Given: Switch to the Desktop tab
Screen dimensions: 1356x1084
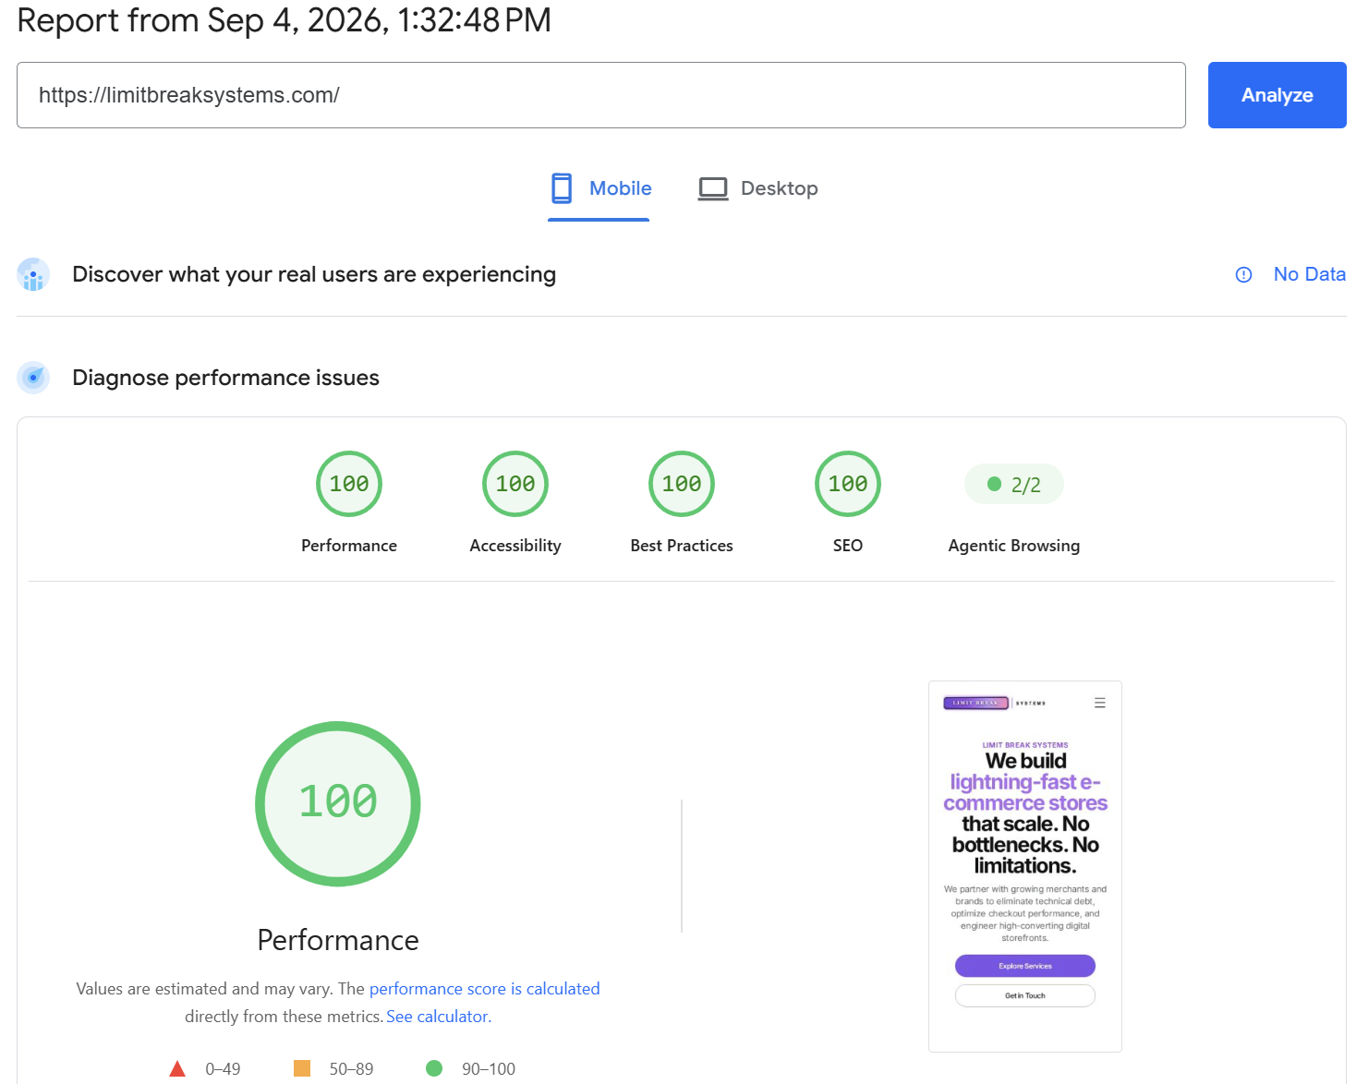Looking at the screenshot, I should tap(757, 188).
